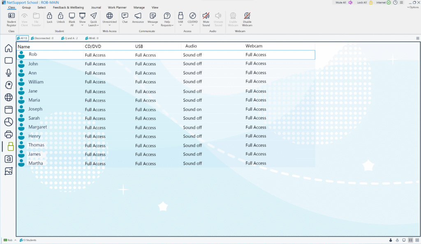
Task: Open the hamburger menu in title bar
Action: (401, 2)
